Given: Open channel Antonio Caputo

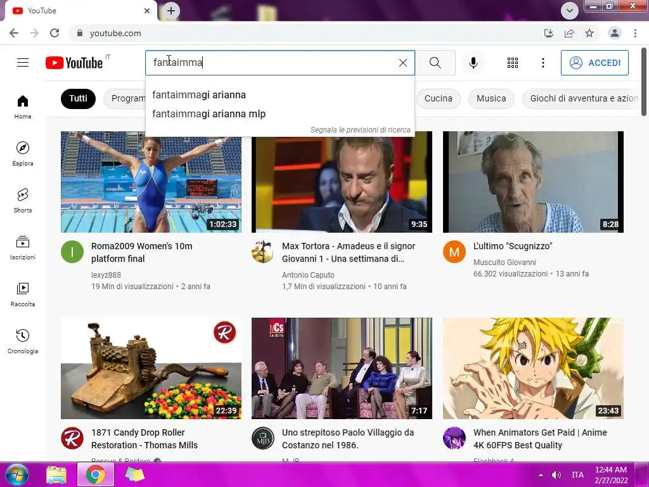Looking at the screenshot, I should [308, 275].
